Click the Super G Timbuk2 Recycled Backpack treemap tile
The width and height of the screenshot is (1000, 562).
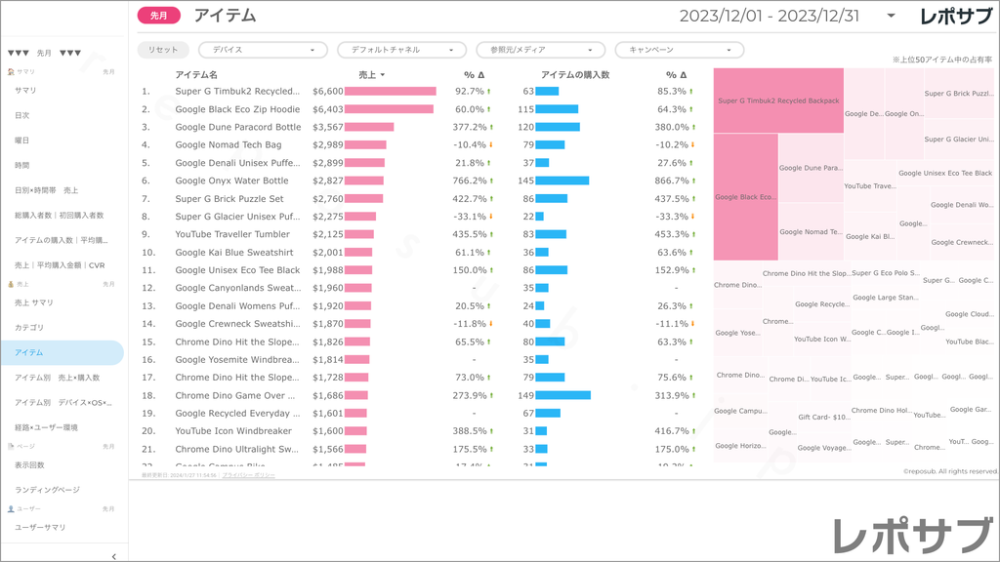click(778, 100)
